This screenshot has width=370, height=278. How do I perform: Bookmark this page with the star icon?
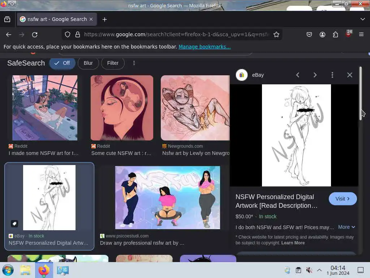point(276,34)
